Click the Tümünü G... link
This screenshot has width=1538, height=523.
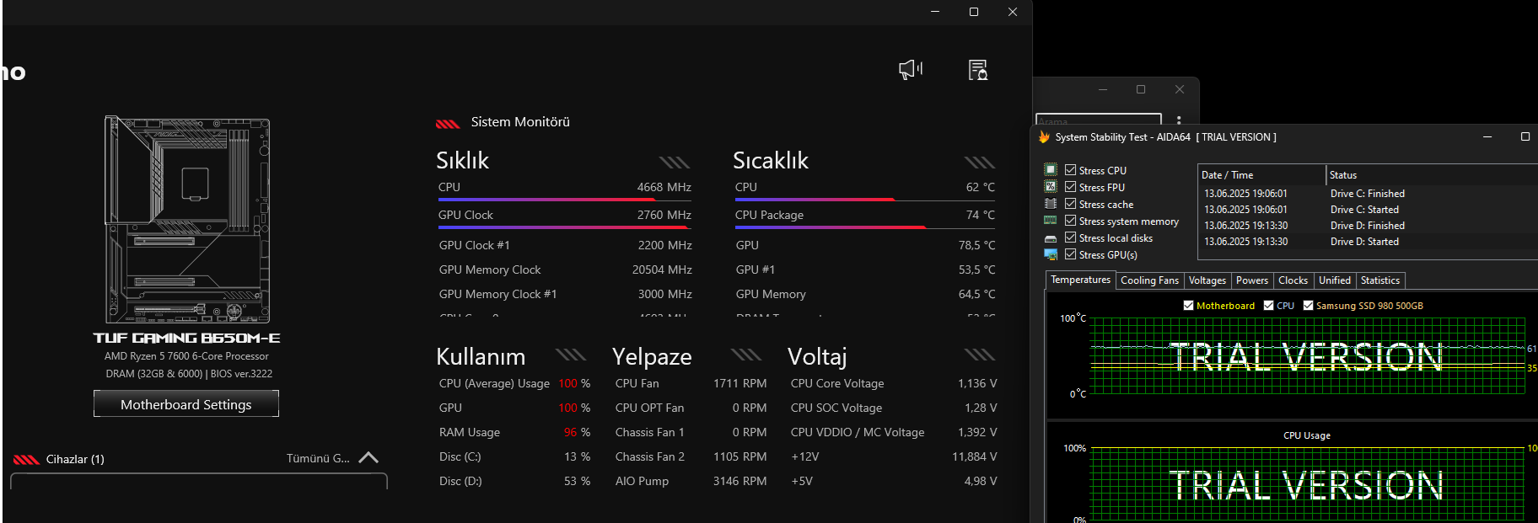(317, 458)
